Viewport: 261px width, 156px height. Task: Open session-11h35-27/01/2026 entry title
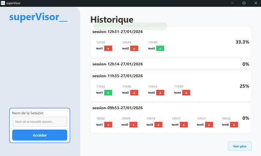point(117,76)
